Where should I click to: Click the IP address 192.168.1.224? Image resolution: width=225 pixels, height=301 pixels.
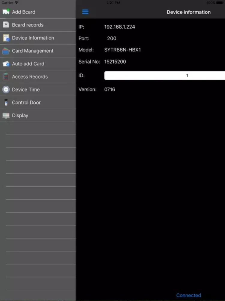click(x=120, y=27)
